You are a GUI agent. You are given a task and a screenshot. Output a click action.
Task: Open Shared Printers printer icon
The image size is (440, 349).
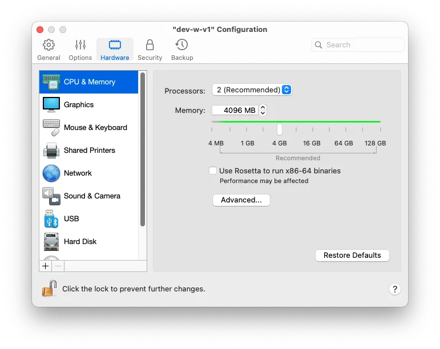coord(51,151)
